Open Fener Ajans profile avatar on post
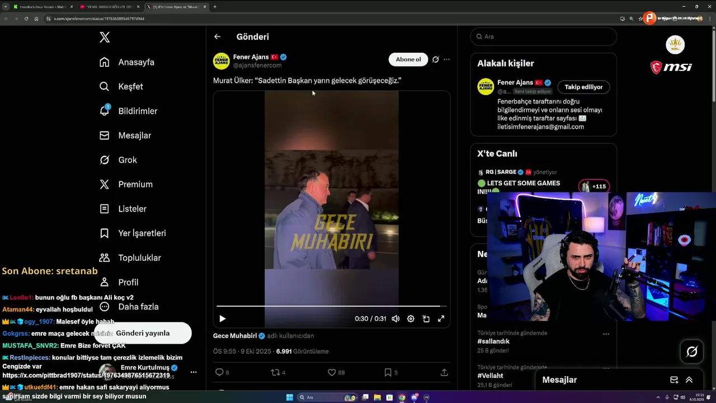716x403 pixels. (x=222, y=61)
